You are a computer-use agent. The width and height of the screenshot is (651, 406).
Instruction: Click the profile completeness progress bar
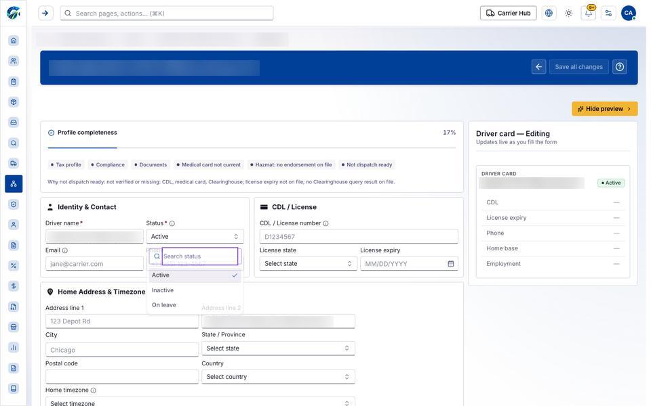pyautogui.click(x=252, y=148)
